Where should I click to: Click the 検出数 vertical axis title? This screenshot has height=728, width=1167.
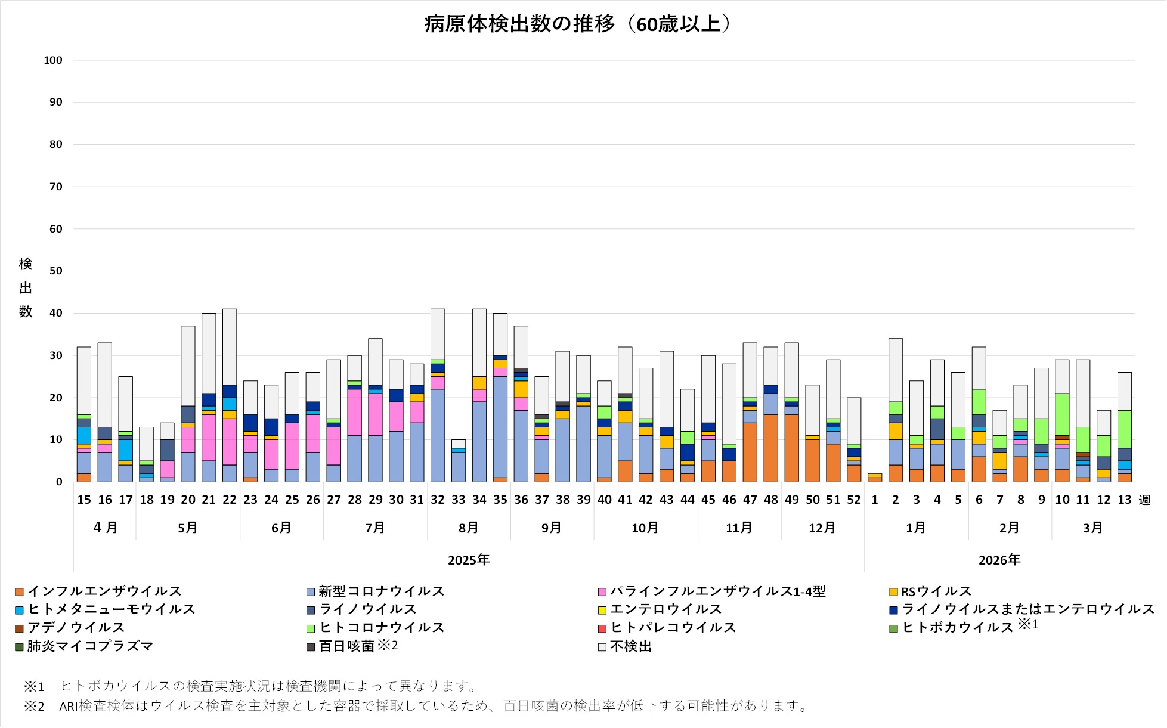coord(26,288)
